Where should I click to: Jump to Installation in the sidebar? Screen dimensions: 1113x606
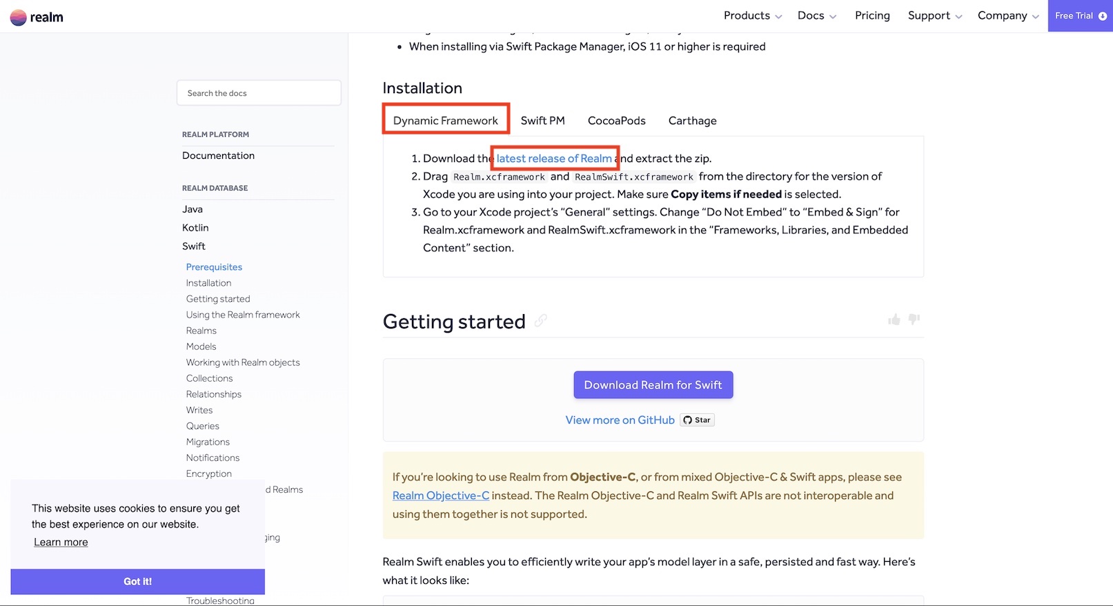coord(208,283)
